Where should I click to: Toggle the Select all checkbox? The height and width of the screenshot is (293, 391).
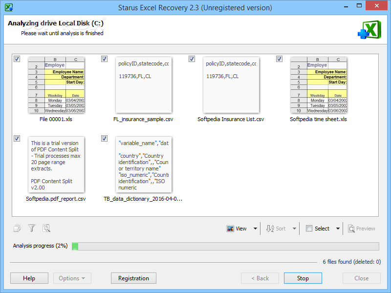pyautogui.click(x=309, y=229)
